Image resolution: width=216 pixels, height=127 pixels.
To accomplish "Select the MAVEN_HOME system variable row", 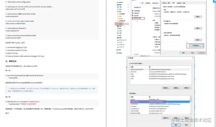I will pyautogui.click(x=160, y=113).
